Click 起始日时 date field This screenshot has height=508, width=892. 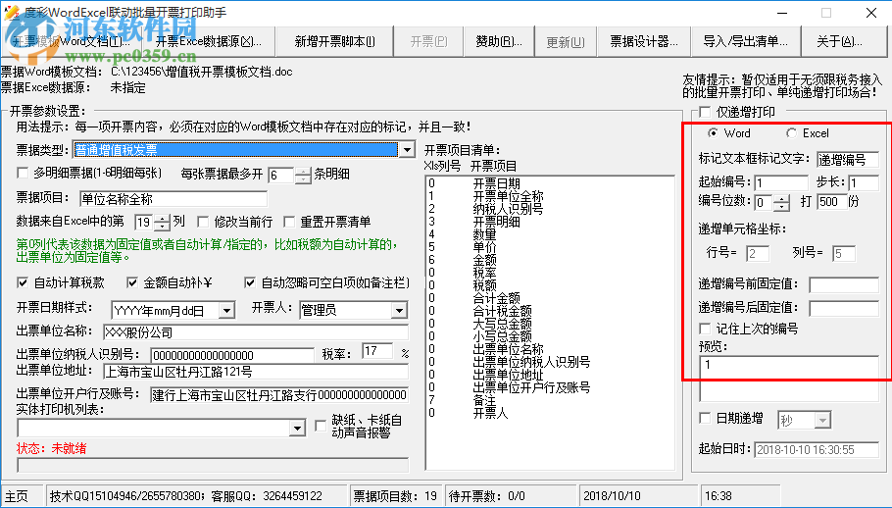pyautogui.click(x=817, y=450)
